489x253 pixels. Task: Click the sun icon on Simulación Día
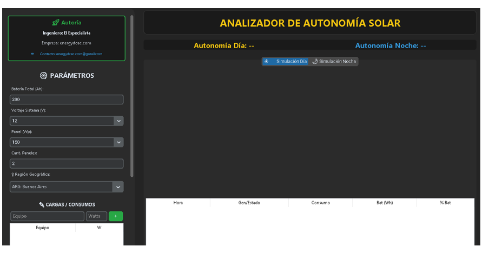click(x=266, y=62)
